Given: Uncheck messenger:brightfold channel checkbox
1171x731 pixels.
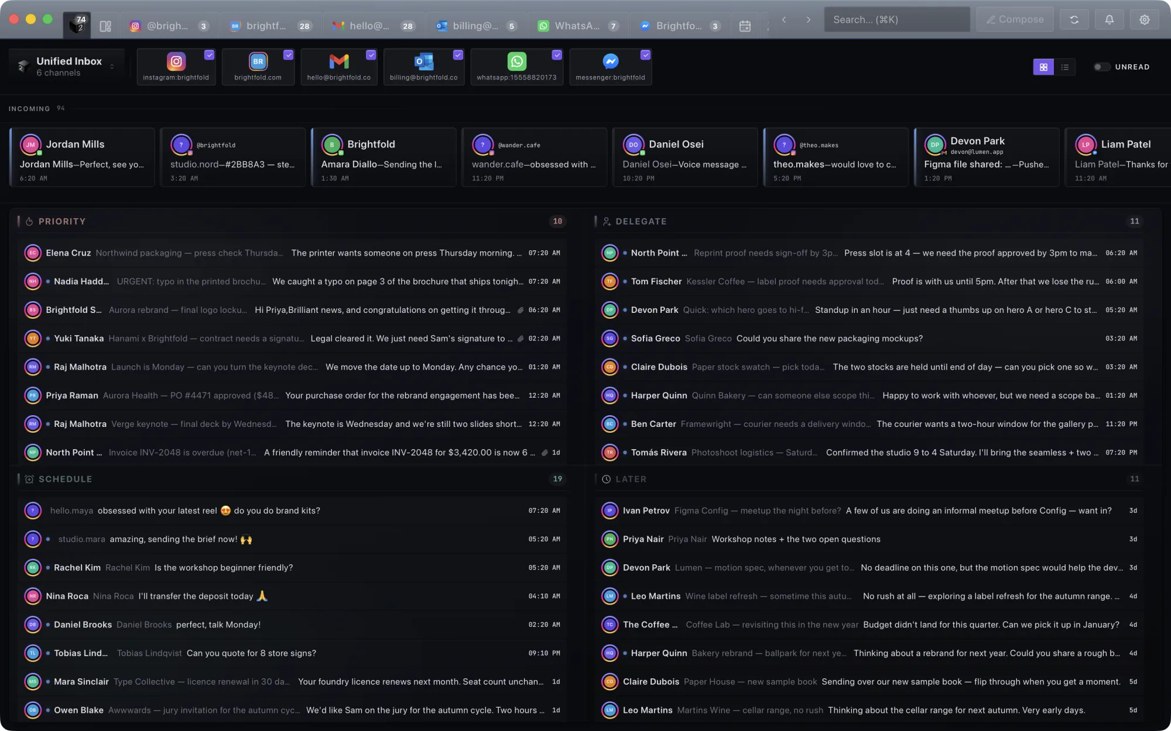Looking at the screenshot, I should click(x=645, y=55).
